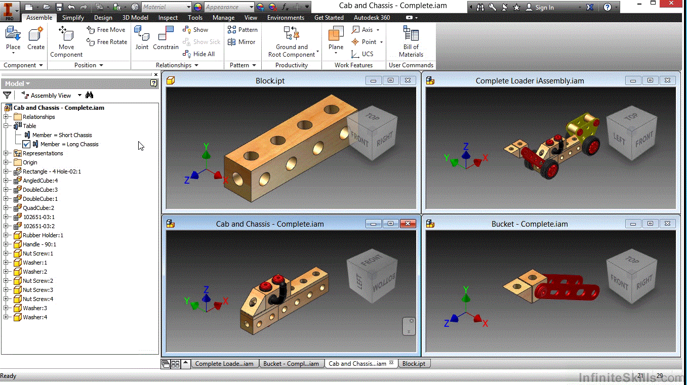Open the Help question mark icon
The height and width of the screenshot is (385, 687).
[608, 7]
